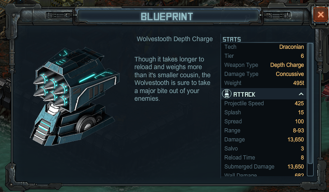Select the Submerged Damage stat row

[264, 166]
